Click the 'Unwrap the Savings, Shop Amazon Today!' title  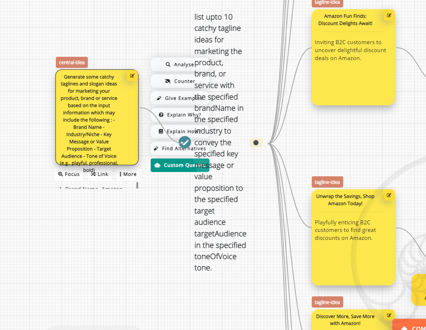click(x=345, y=200)
